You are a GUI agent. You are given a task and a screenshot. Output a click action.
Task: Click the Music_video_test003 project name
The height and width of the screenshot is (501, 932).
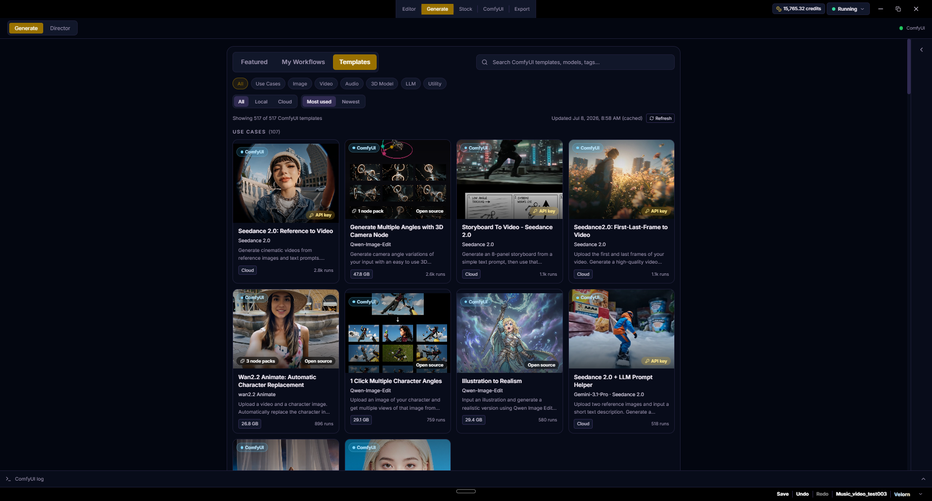861,494
